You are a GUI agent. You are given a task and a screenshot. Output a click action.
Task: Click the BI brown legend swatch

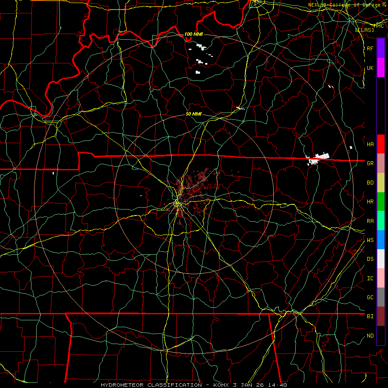pos(381,316)
